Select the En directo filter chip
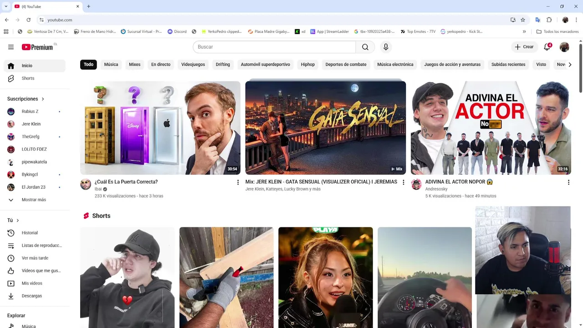 pos(161,64)
